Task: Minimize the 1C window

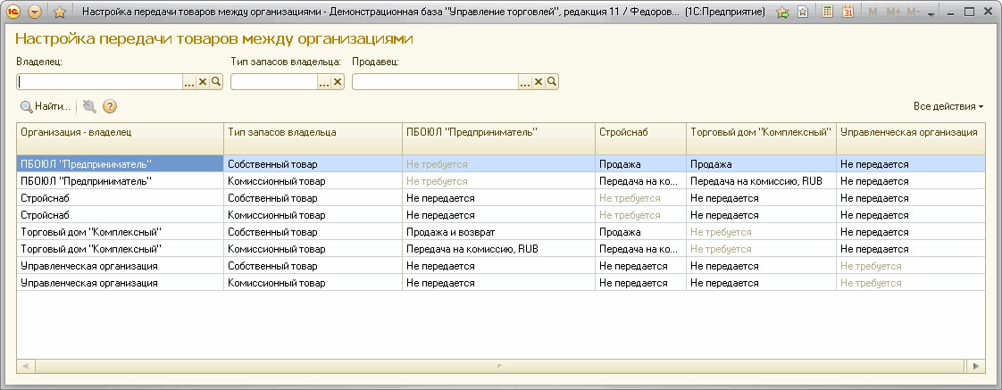Action: 951,12
